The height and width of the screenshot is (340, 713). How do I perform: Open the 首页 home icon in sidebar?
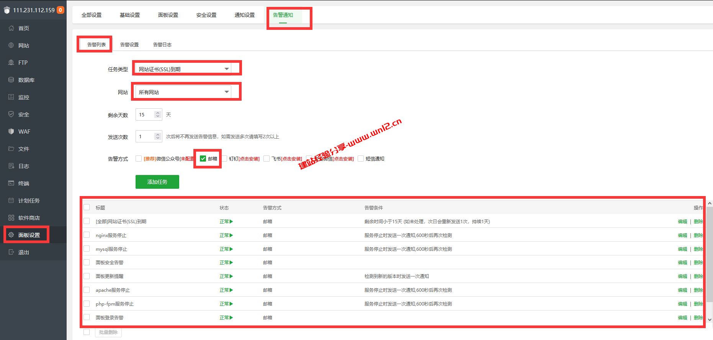(11, 28)
